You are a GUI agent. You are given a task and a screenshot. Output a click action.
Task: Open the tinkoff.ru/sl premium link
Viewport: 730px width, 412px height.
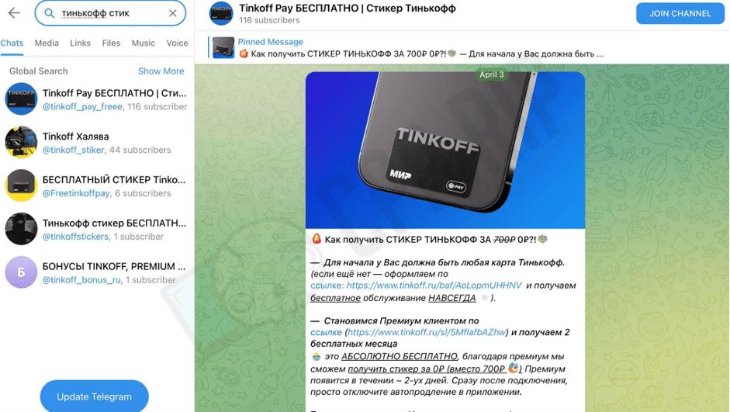pyautogui.click(x=427, y=332)
